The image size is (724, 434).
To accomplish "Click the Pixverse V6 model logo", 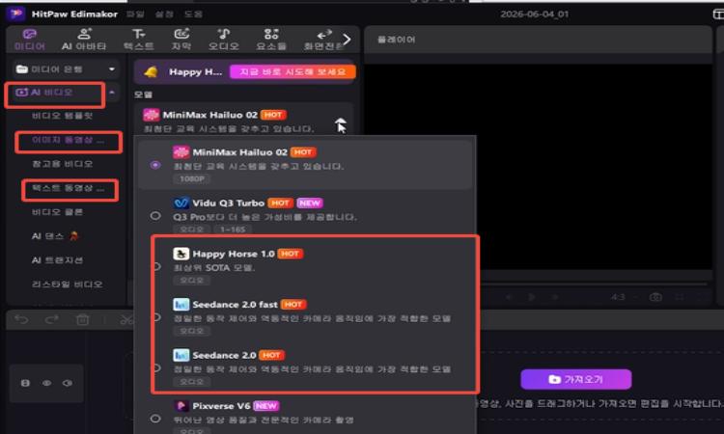I will [181, 406].
